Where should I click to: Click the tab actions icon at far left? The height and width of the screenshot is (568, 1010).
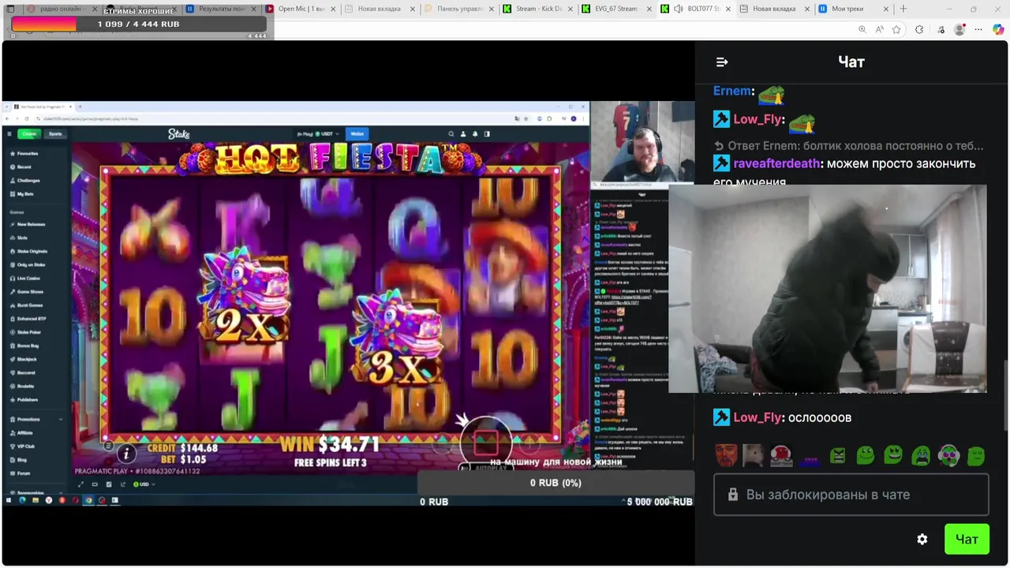click(10, 9)
